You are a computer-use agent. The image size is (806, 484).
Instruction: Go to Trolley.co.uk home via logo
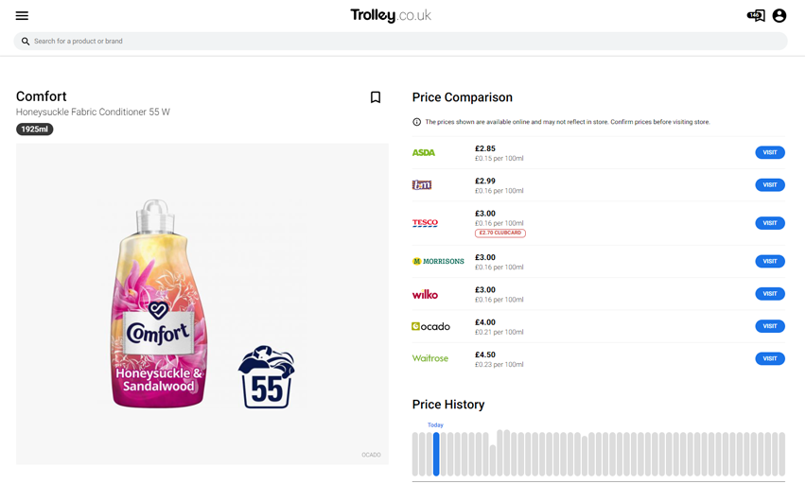pyautogui.click(x=390, y=15)
